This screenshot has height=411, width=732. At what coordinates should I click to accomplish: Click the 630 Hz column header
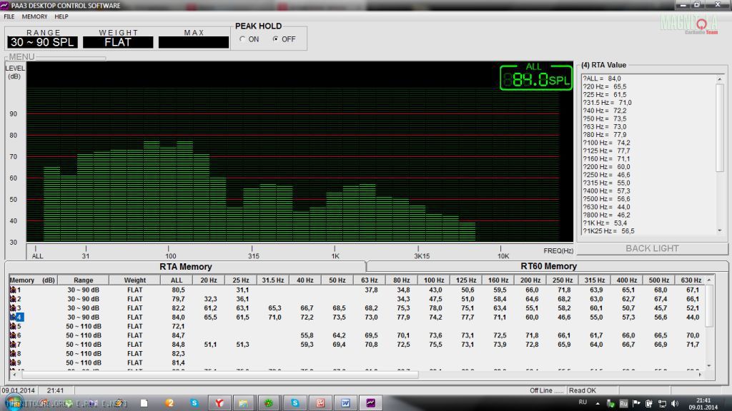tap(691, 280)
